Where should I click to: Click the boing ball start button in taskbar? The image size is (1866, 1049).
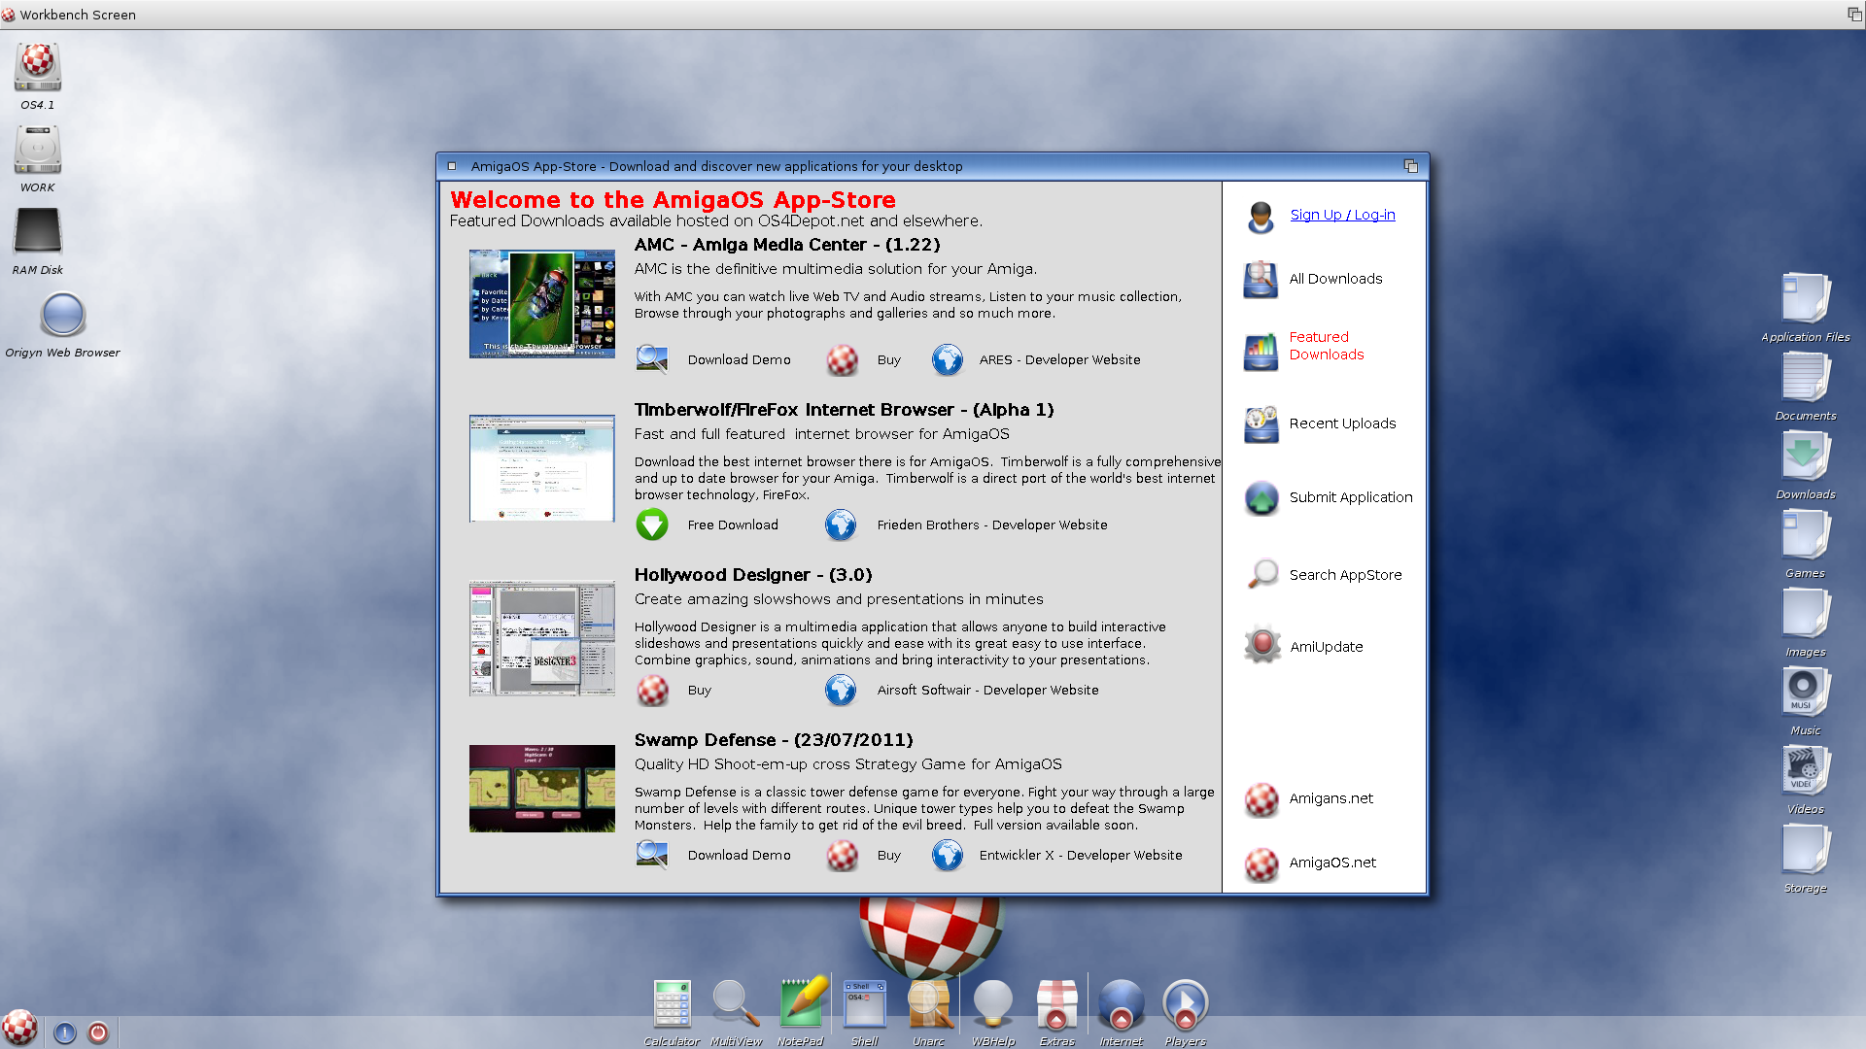coord(19,1028)
